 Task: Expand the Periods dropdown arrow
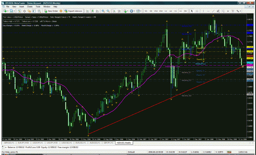click(134, 11)
